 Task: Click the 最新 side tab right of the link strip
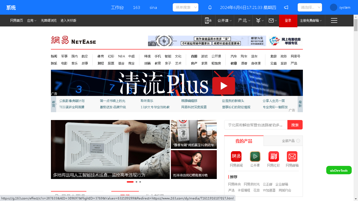tap(300, 104)
